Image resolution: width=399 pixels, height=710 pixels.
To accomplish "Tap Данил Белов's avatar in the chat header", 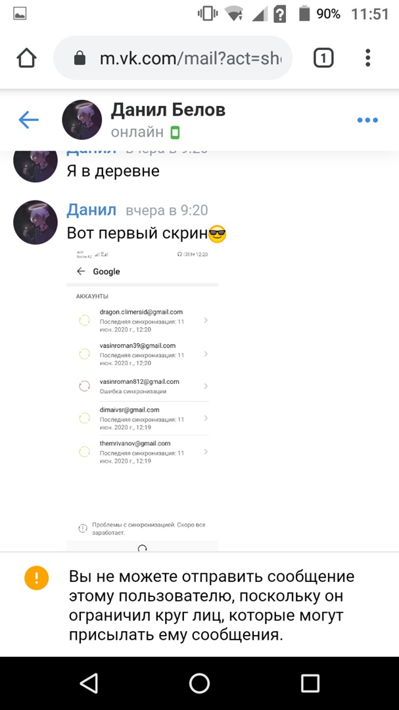I will [x=82, y=120].
